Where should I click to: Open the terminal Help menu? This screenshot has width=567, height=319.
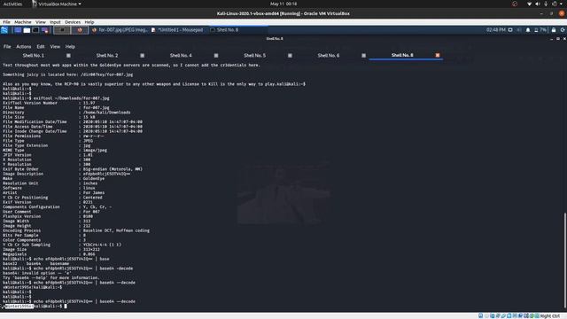click(70, 47)
